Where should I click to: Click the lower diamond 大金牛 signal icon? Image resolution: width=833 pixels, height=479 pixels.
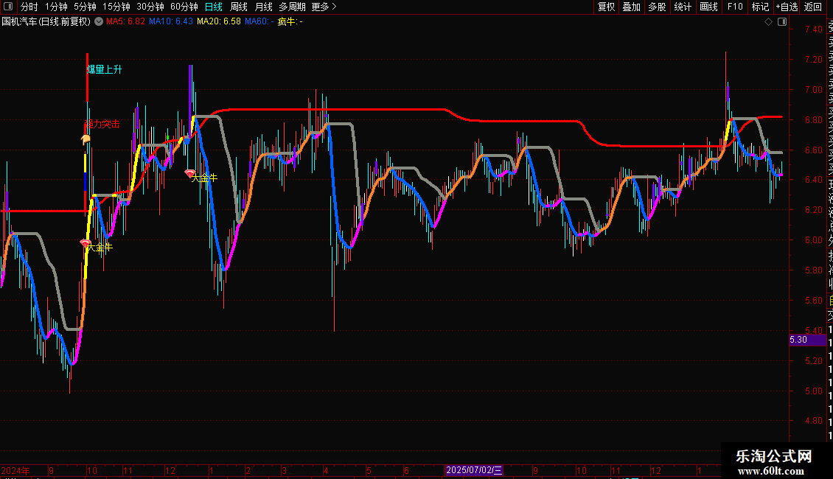pos(85,243)
